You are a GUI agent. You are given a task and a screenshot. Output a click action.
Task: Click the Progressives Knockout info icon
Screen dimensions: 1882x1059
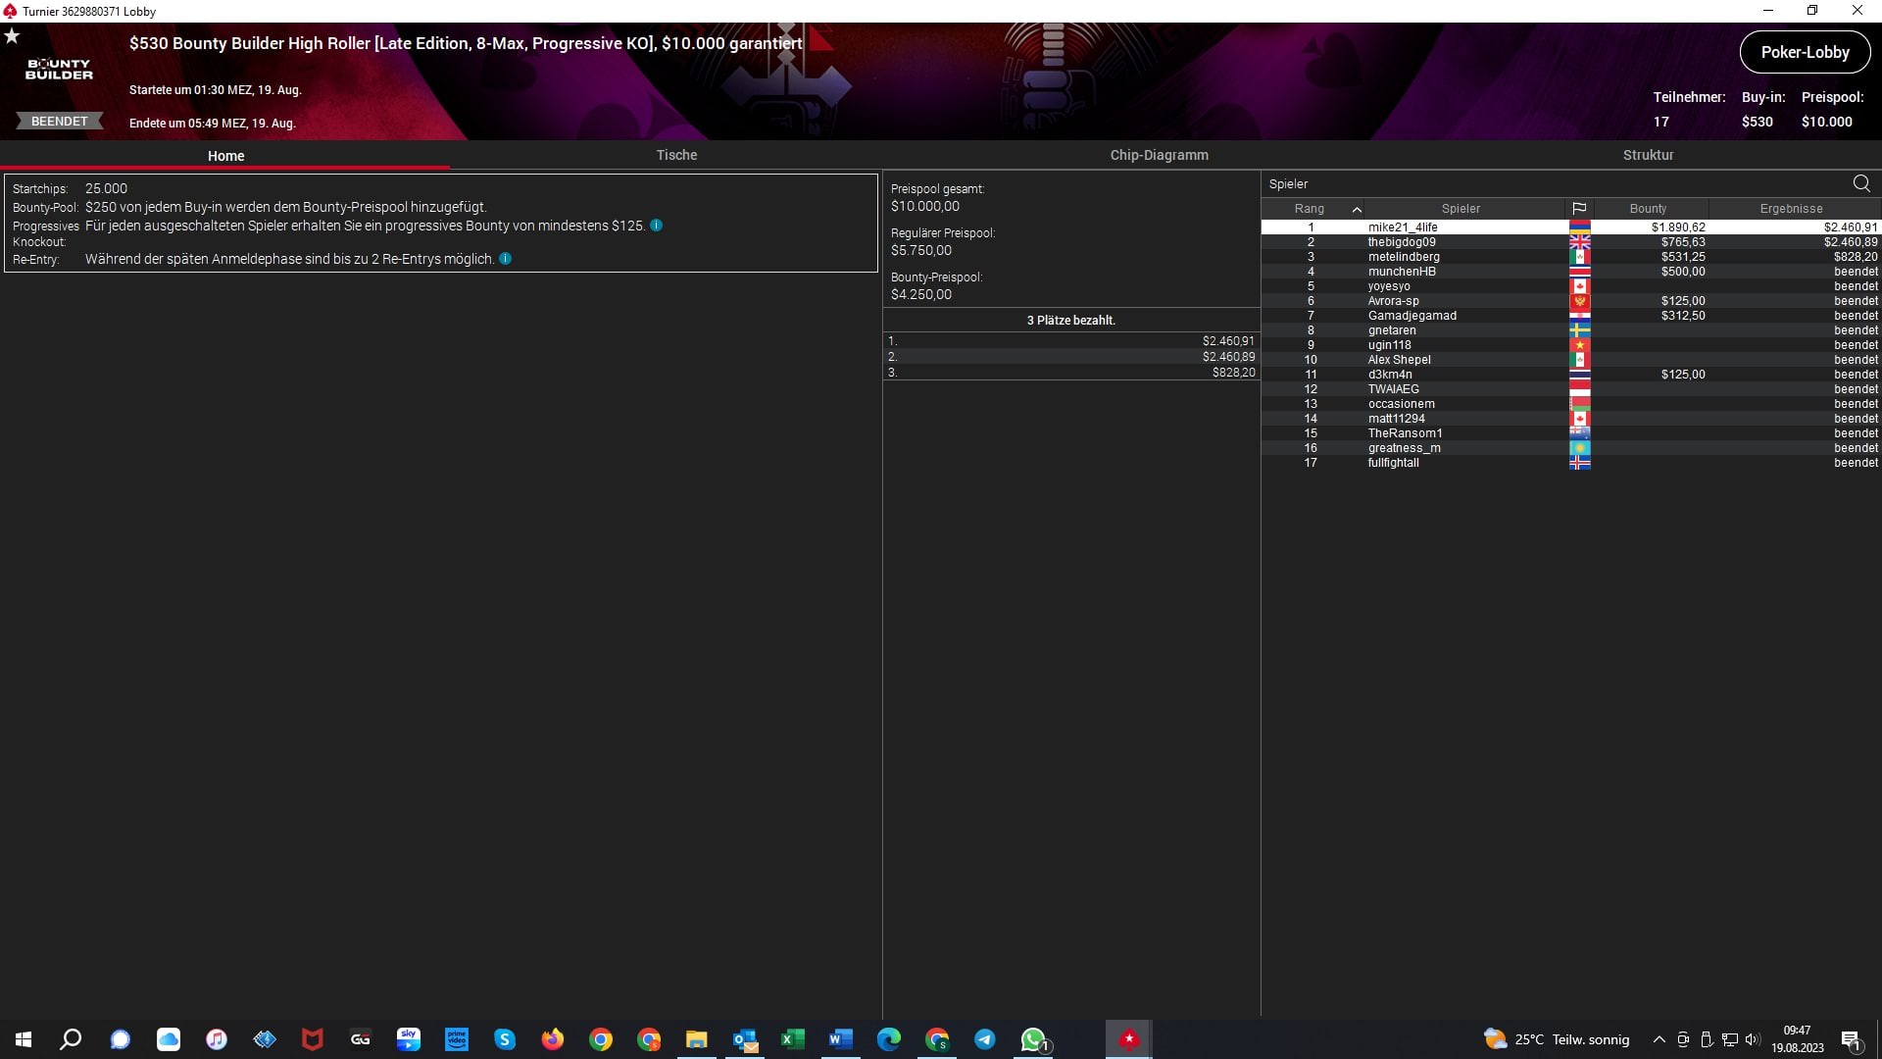pos(656,226)
